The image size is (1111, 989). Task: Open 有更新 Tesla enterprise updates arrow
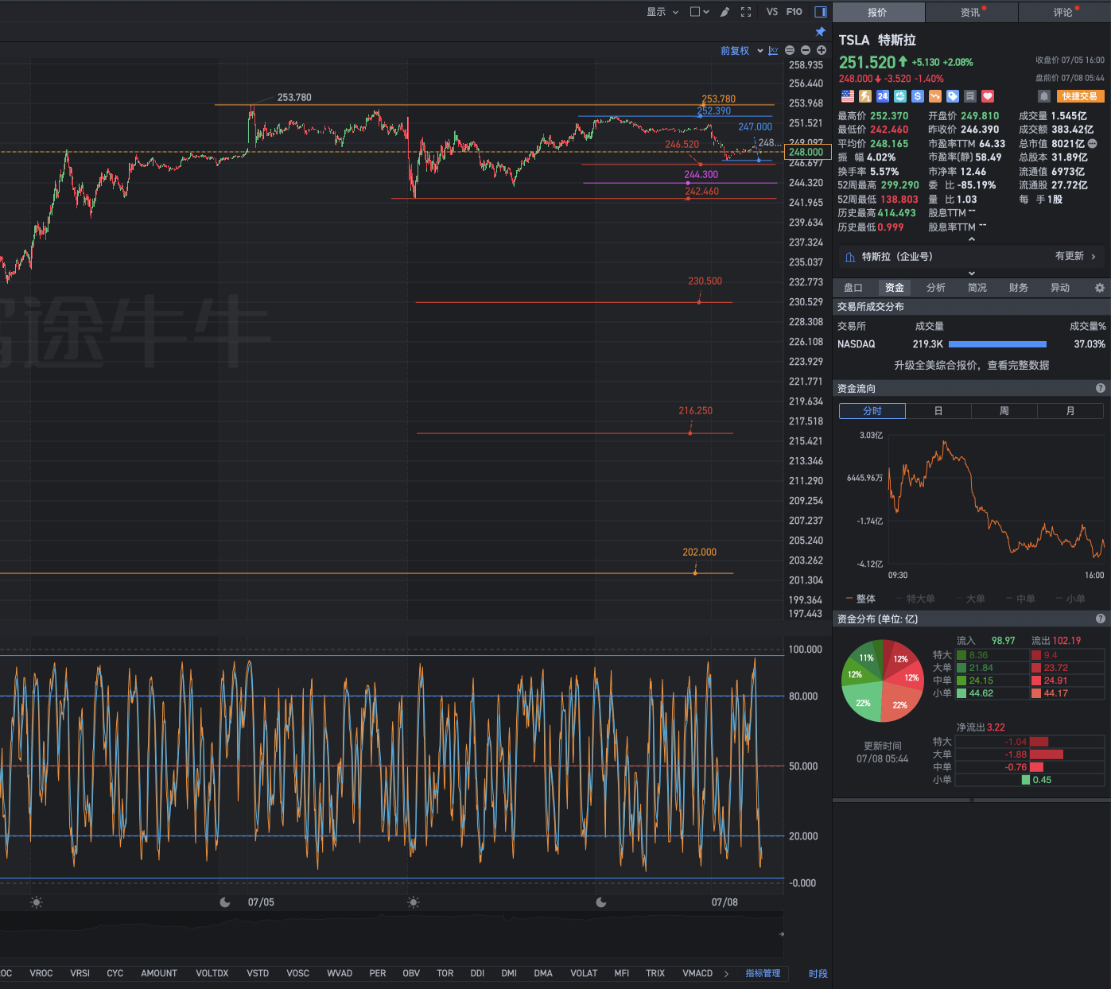[x=1076, y=256]
